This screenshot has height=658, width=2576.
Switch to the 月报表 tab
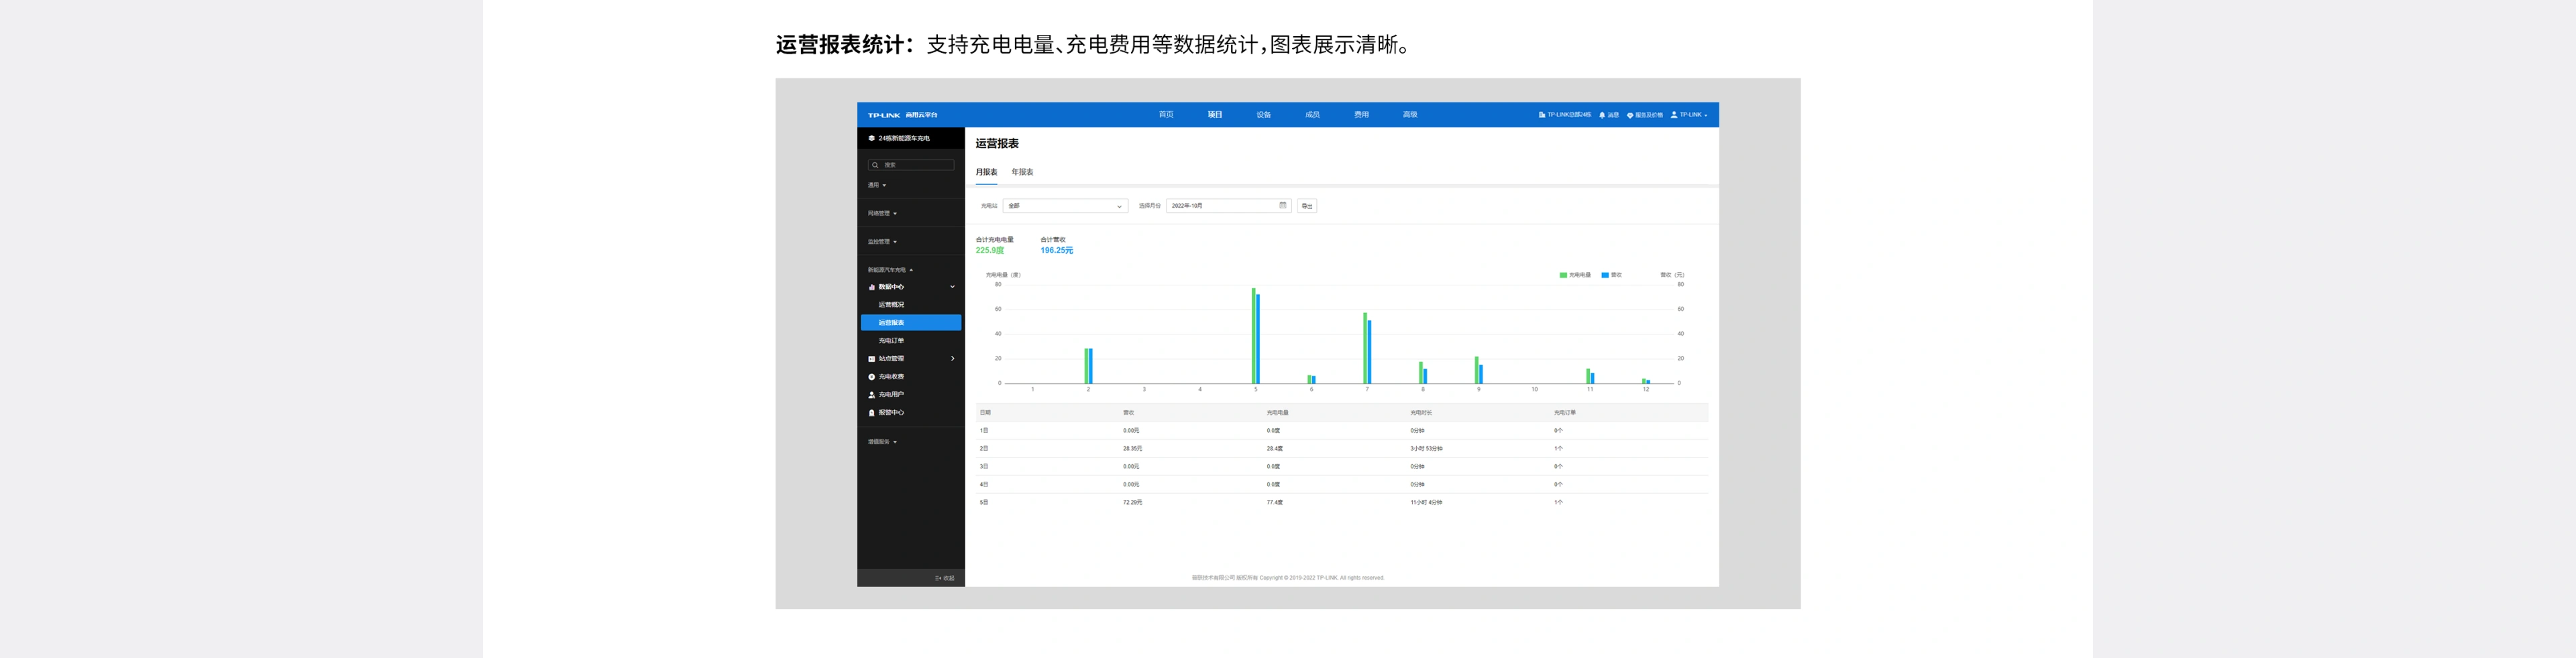coord(986,172)
